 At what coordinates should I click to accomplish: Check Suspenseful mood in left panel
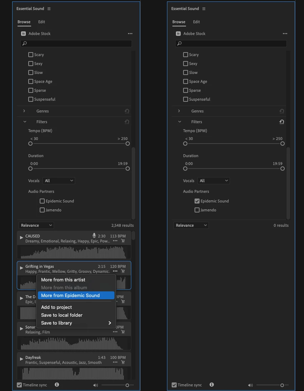point(31,99)
